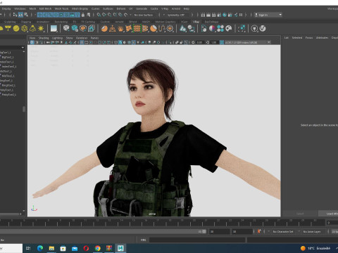Screen dimensions: 338x253
Task: Open the viewport Renderer menu
Action: click(x=82, y=38)
